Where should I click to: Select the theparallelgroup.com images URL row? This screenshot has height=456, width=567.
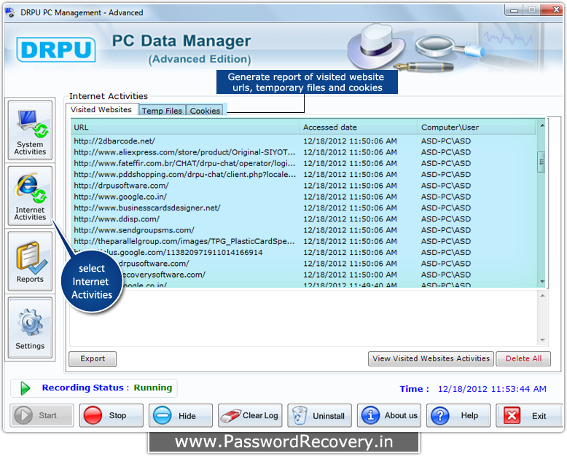coord(304,241)
